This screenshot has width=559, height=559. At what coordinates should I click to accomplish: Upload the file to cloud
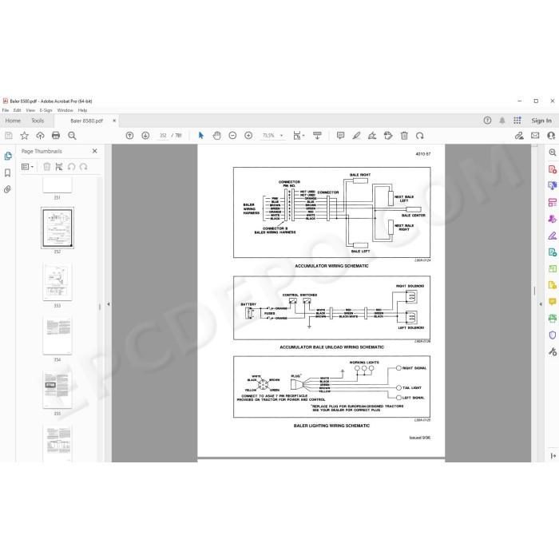click(x=40, y=136)
